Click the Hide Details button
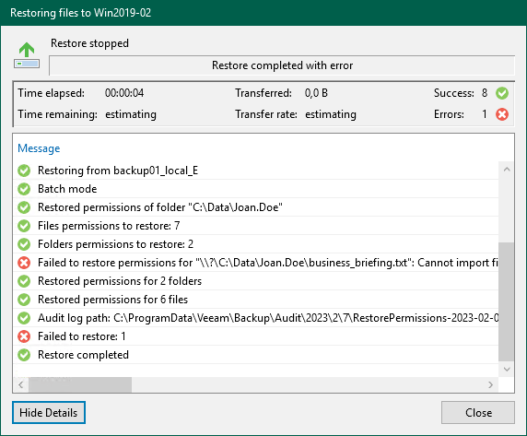The width and height of the screenshot is (527, 436). [x=49, y=412]
